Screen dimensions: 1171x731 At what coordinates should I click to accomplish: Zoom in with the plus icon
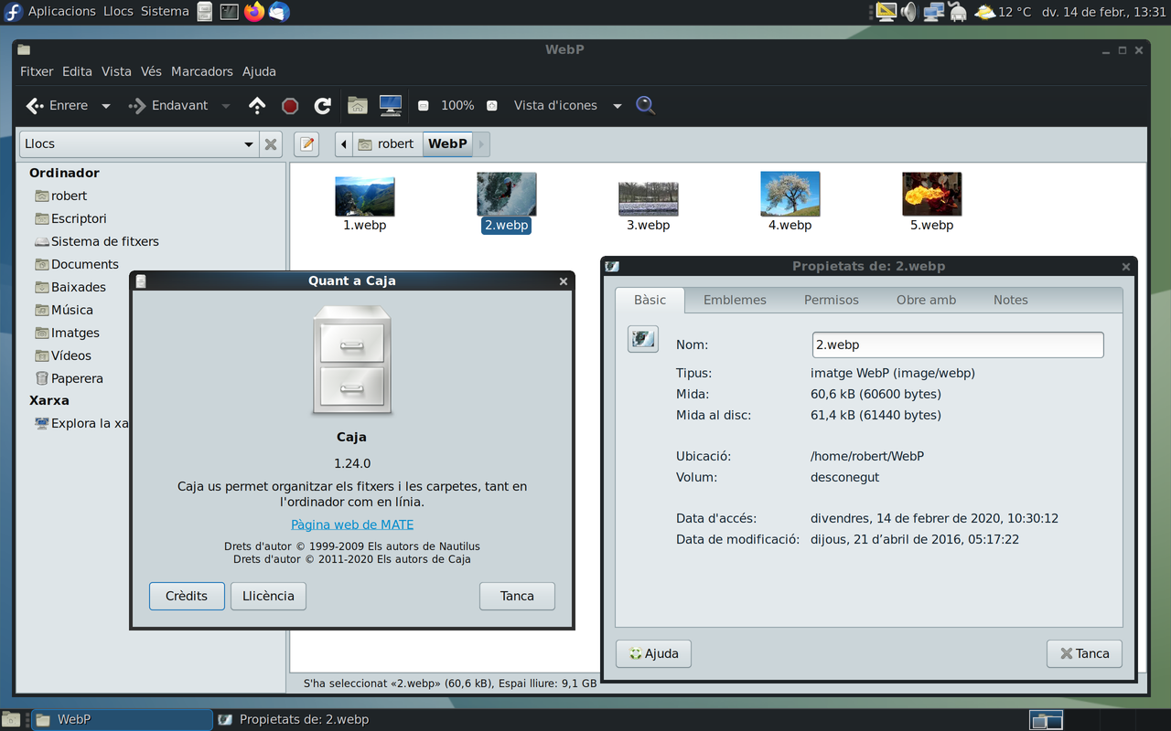click(x=492, y=106)
